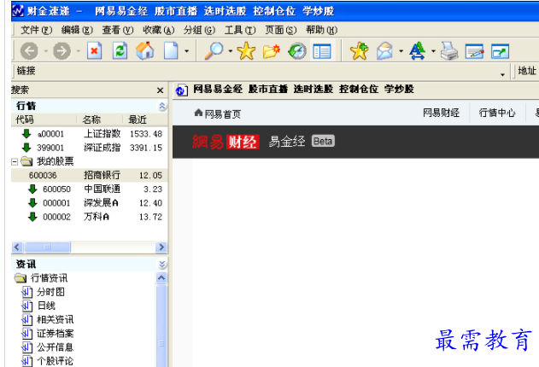Open a new blank page icon
539x367 pixels.
[x=171, y=51]
